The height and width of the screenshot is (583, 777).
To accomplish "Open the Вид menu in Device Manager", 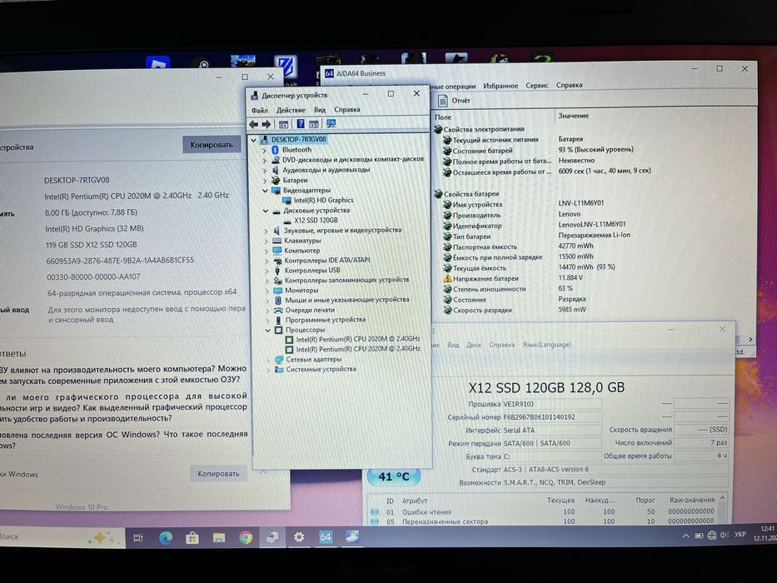I will pos(320,110).
